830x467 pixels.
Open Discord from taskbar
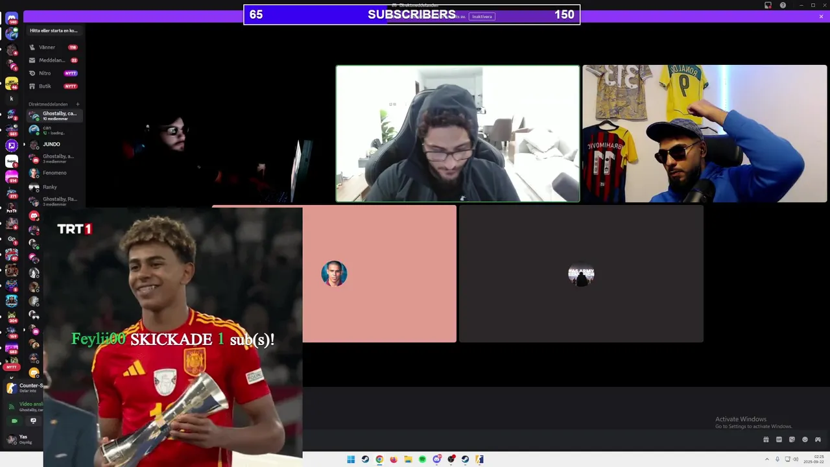tap(436, 459)
